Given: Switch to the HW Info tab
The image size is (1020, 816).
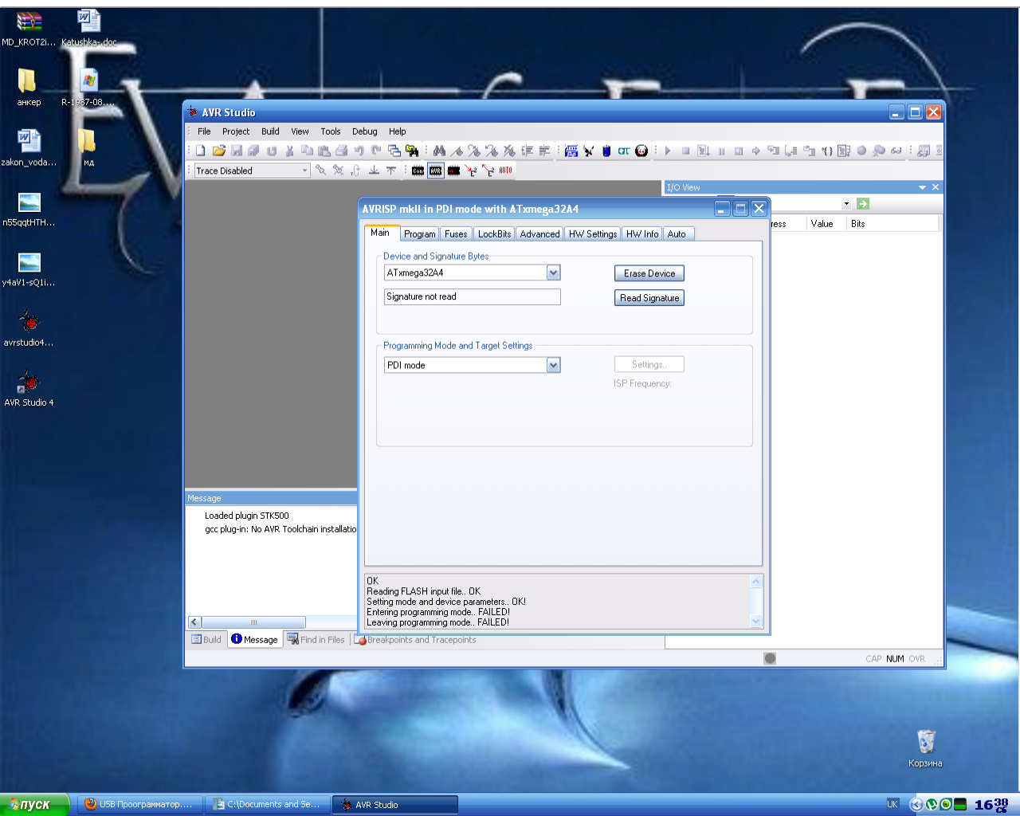Looking at the screenshot, I should click(x=642, y=234).
